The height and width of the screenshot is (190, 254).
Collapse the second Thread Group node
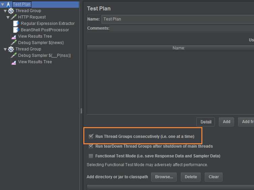5,49
